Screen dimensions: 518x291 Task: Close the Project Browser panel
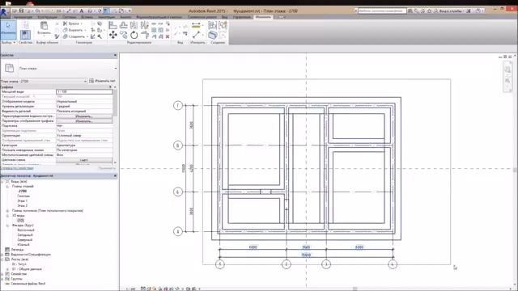(x=115, y=176)
